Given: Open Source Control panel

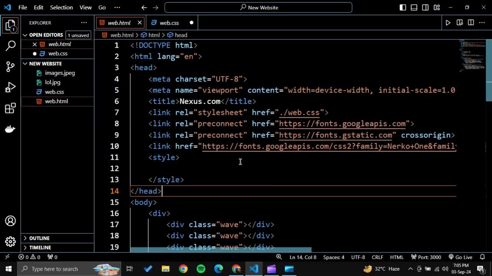Looking at the screenshot, I should (x=10, y=67).
